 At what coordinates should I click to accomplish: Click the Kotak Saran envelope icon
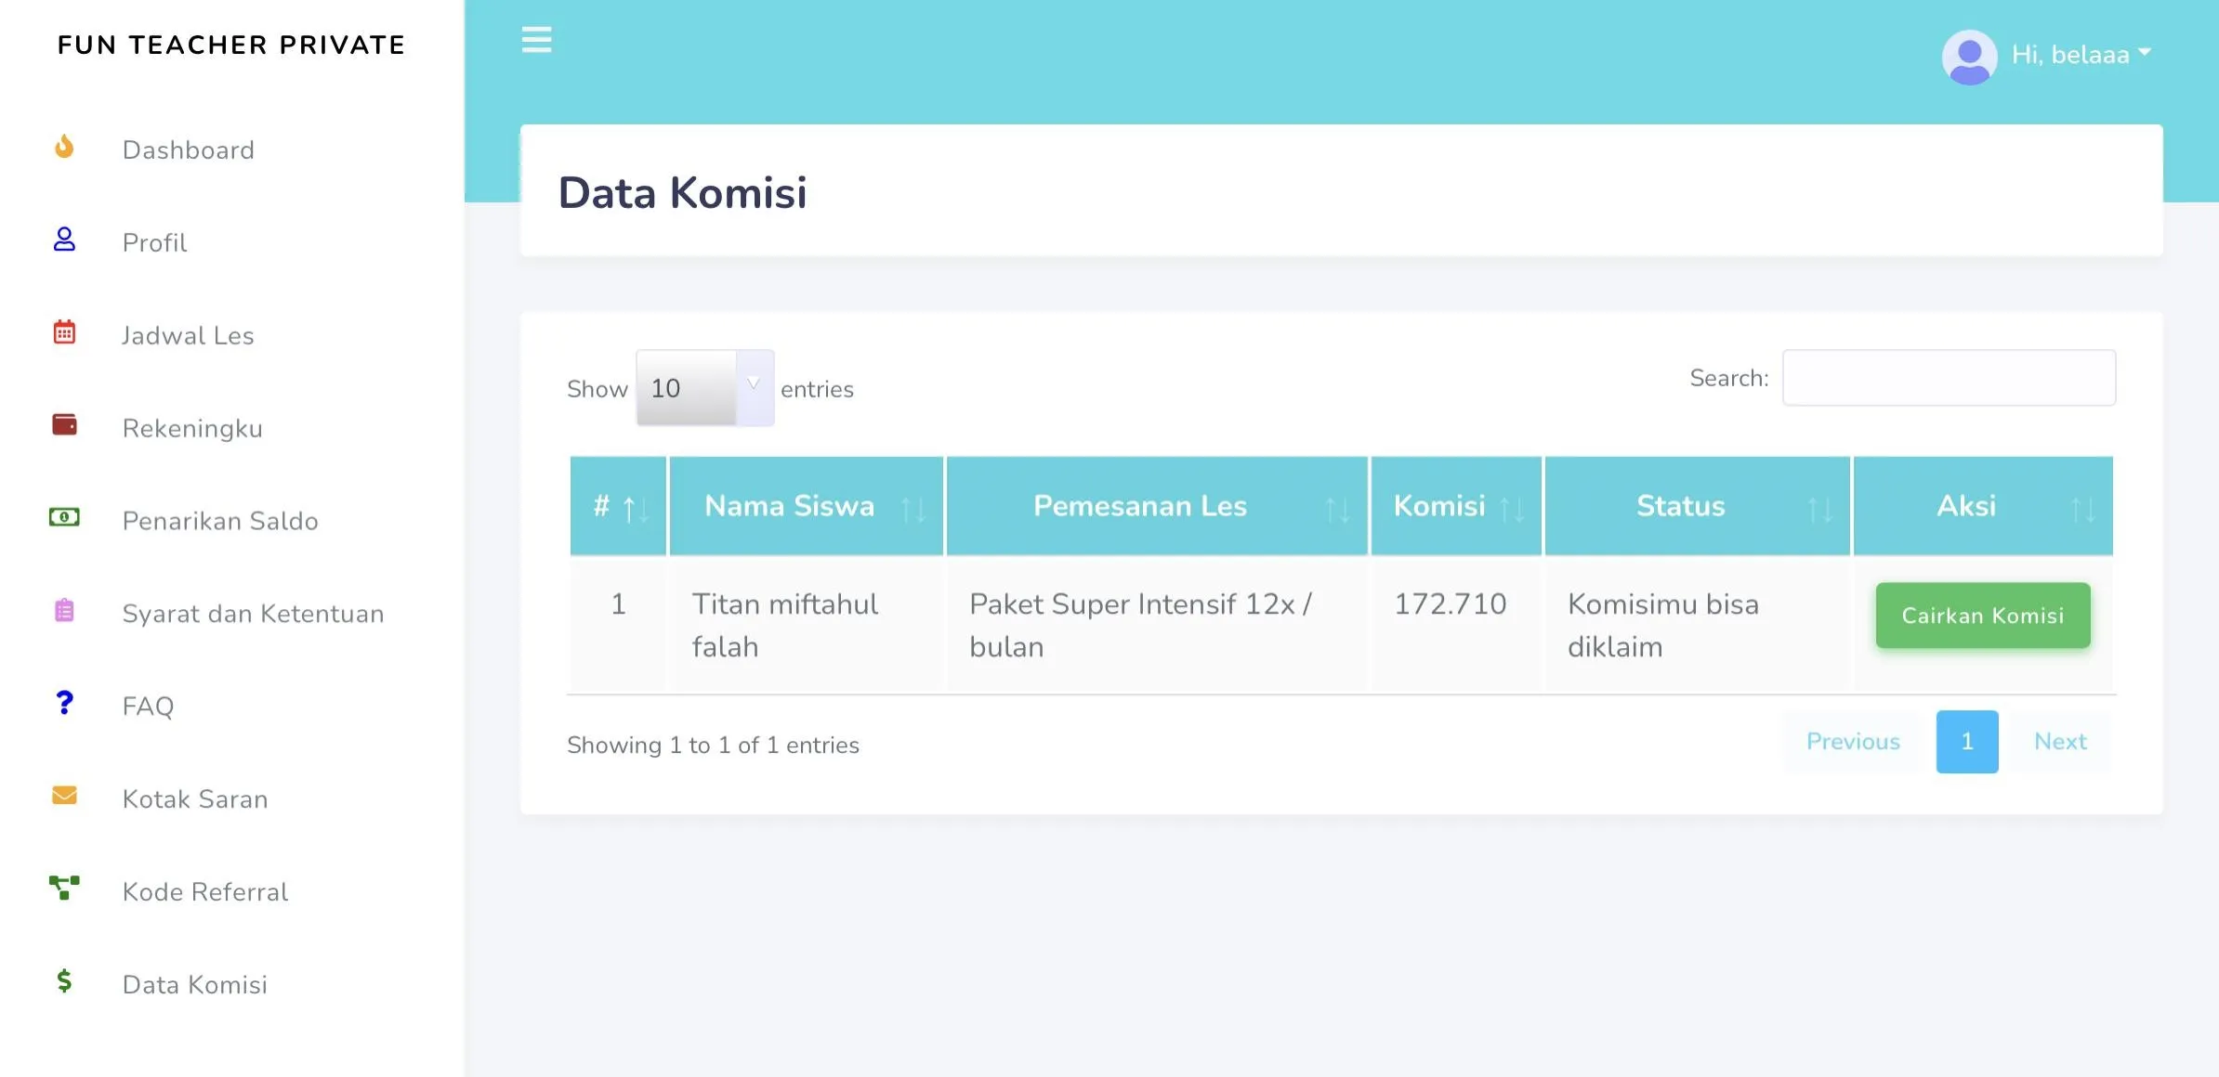pyautogui.click(x=64, y=796)
